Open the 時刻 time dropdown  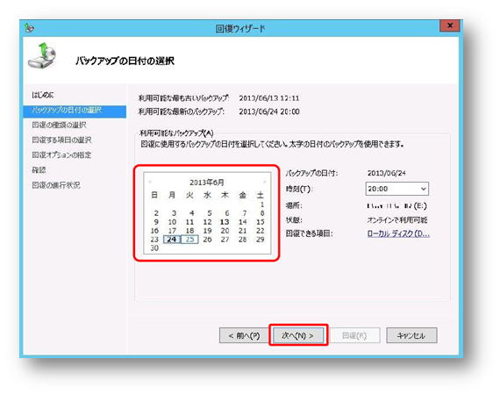pyautogui.click(x=397, y=189)
